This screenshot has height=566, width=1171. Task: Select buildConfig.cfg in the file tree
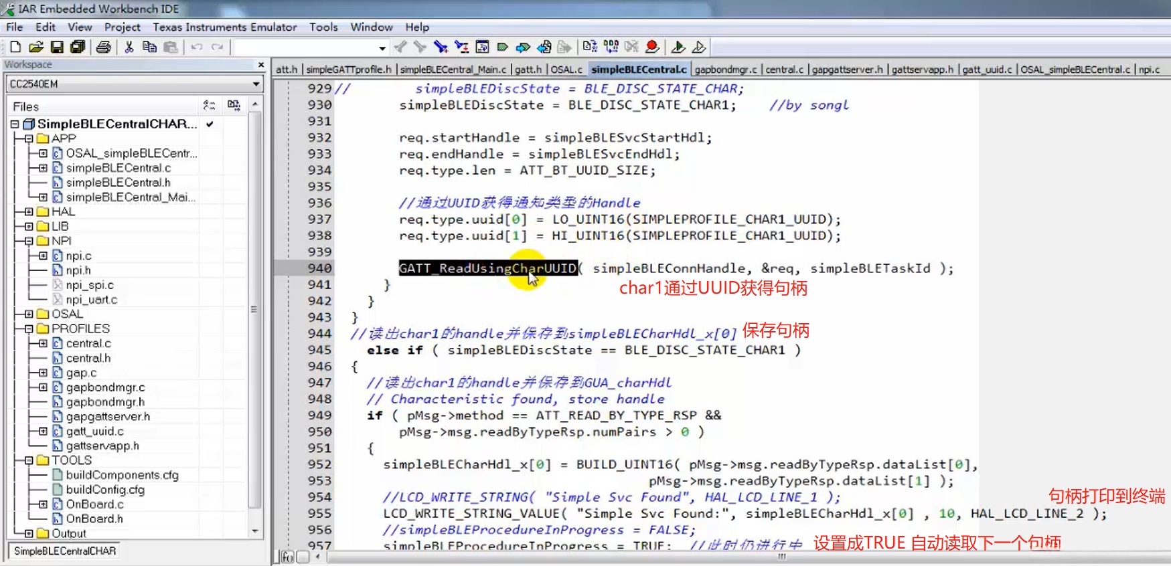tap(105, 490)
